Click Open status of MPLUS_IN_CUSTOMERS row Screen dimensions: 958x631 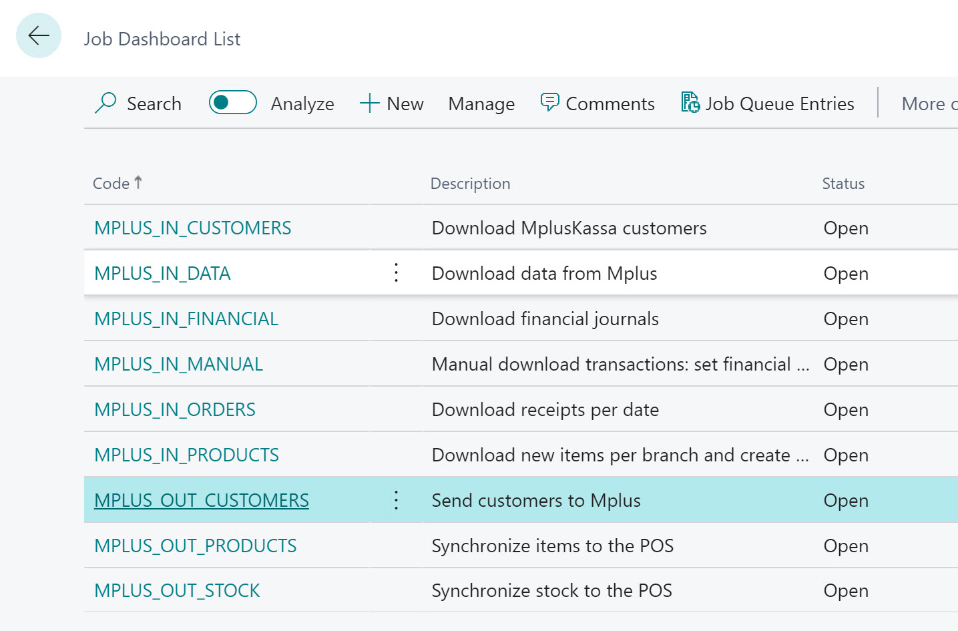[846, 228]
